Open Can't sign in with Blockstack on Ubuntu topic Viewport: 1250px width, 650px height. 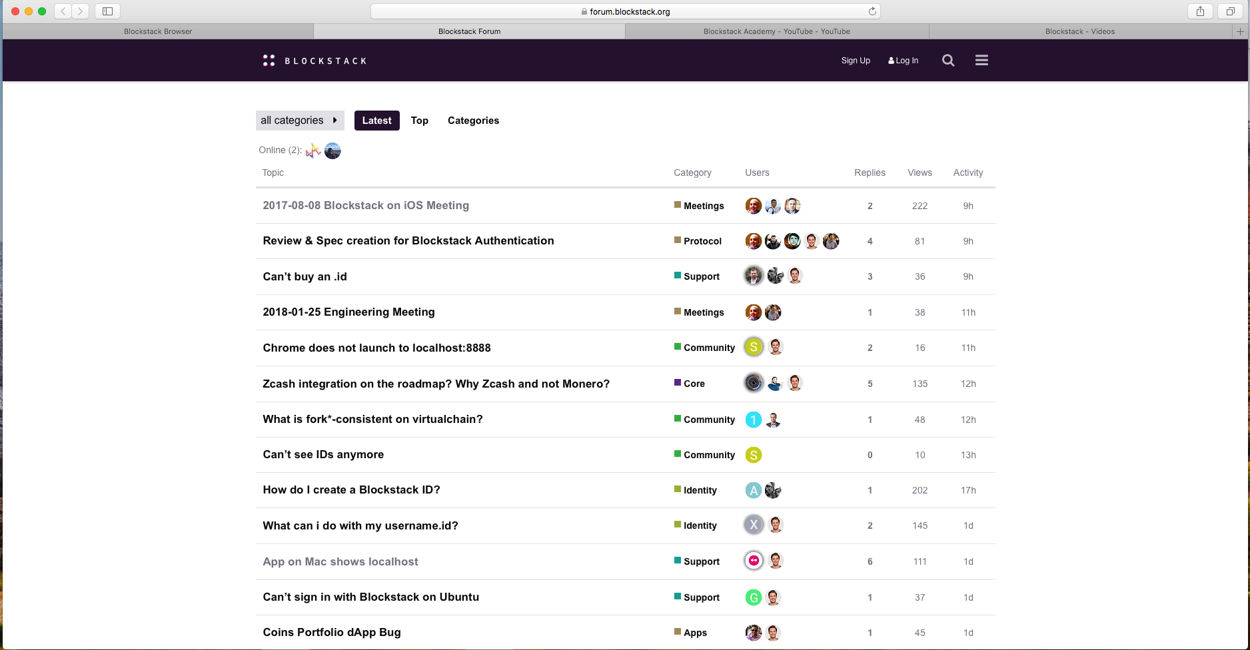[370, 597]
